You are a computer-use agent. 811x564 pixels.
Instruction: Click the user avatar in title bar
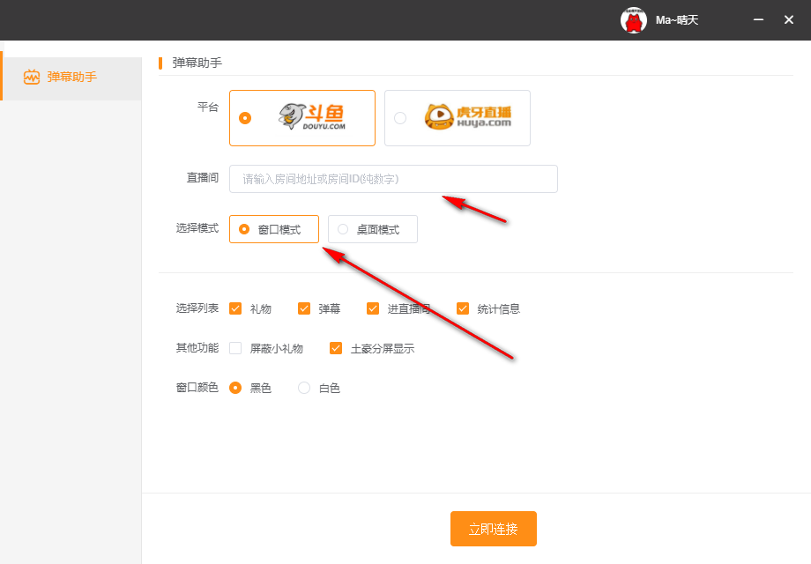click(x=634, y=19)
